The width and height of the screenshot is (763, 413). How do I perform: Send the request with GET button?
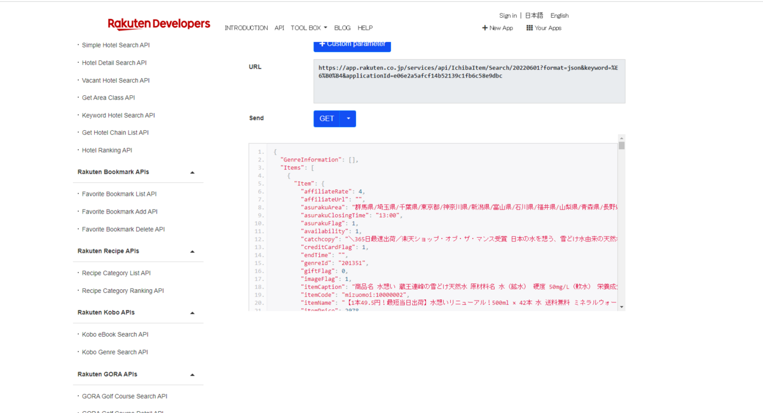327,119
